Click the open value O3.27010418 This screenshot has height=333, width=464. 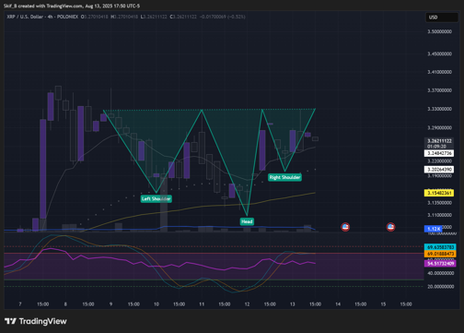coord(95,17)
